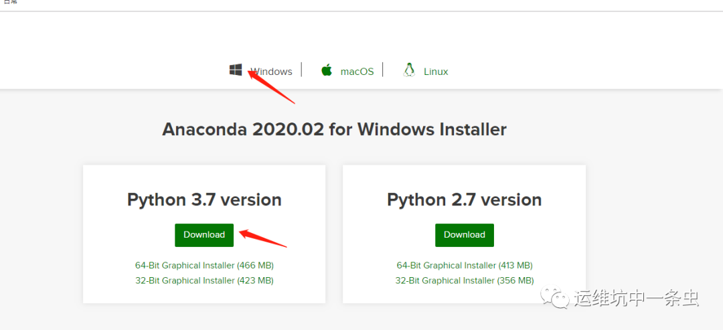Open the Linux installer tab
This screenshot has height=330, width=723.
coord(436,72)
